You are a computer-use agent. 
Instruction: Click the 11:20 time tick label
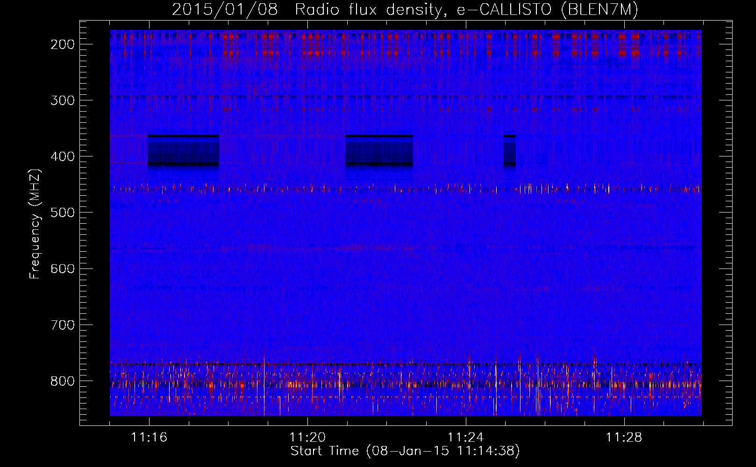click(x=307, y=438)
